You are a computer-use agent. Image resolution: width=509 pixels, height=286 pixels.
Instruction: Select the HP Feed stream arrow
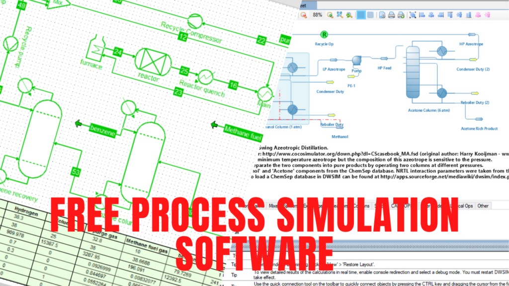point(384,59)
